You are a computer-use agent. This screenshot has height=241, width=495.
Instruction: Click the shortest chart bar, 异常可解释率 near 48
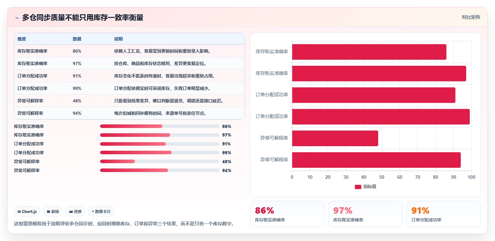335,138
